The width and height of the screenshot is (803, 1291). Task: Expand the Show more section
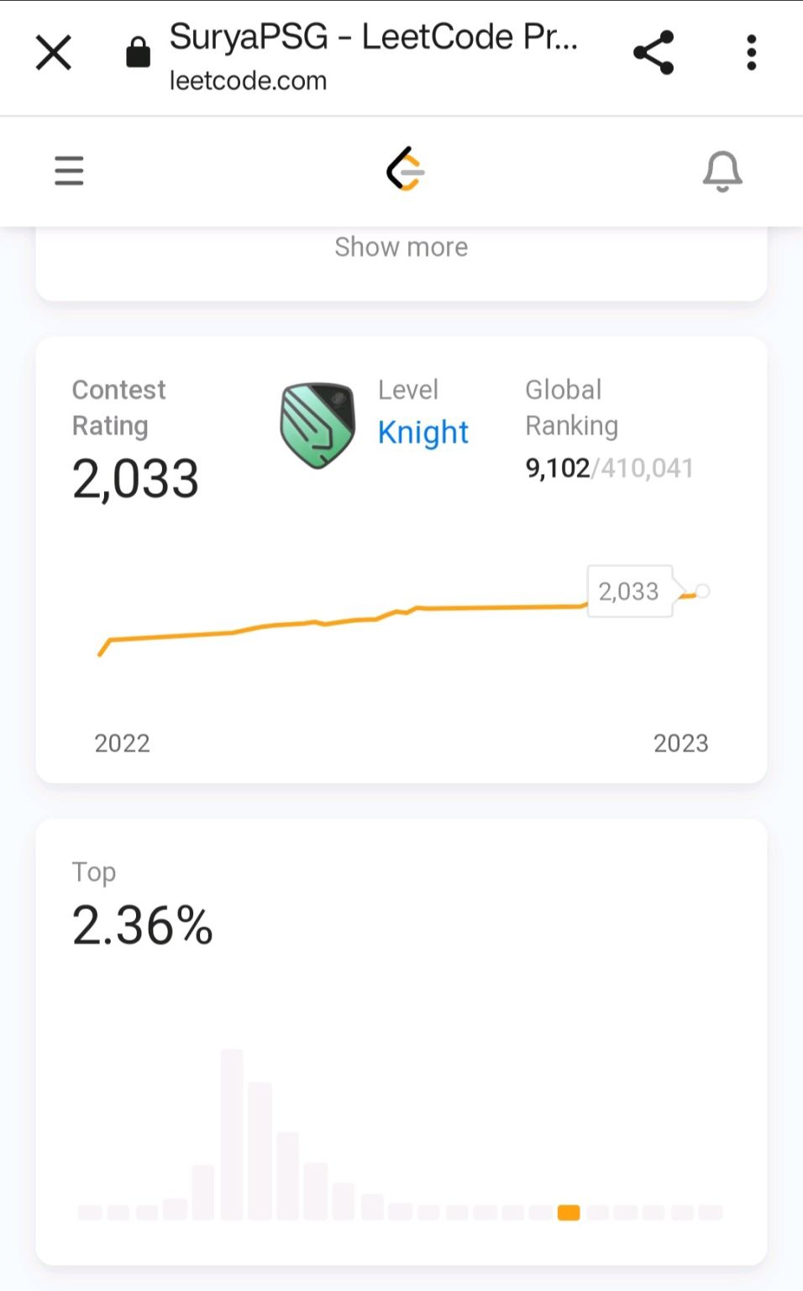click(x=401, y=247)
